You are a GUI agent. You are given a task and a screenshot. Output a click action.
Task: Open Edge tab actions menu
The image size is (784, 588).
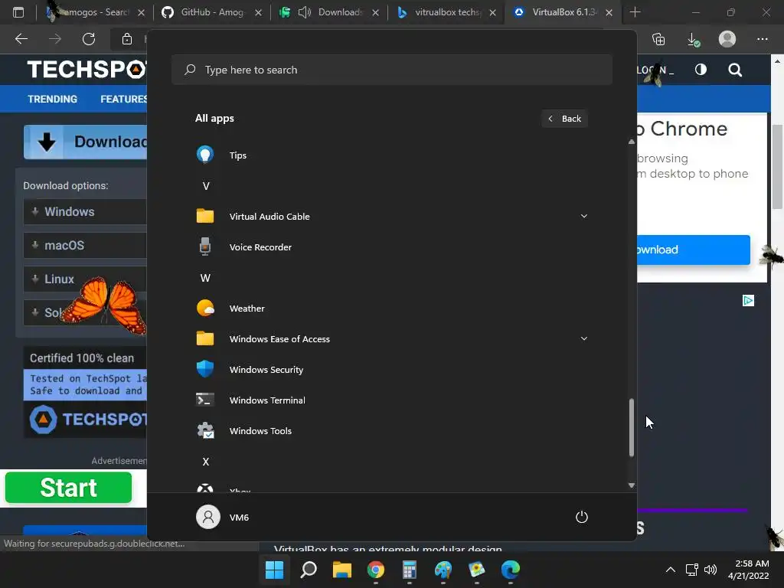coord(18,12)
